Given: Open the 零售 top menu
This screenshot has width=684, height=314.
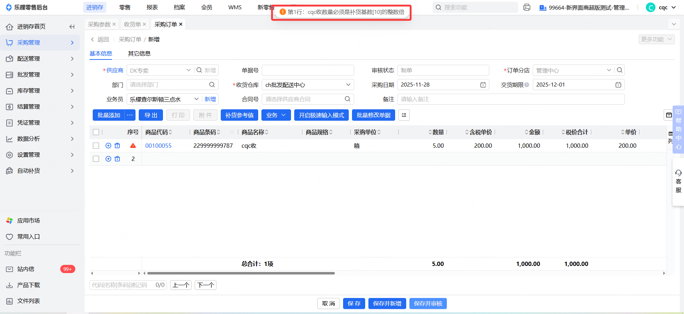Looking at the screenshot, I should (x=125, y=7).
